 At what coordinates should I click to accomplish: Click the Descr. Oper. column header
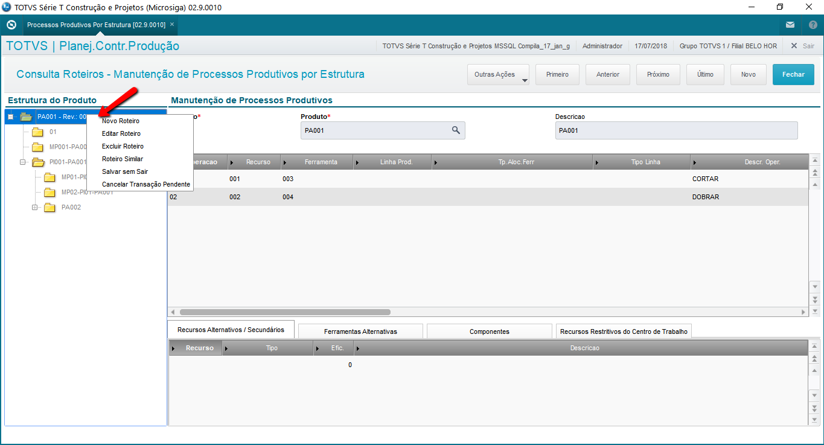point(750,162)
